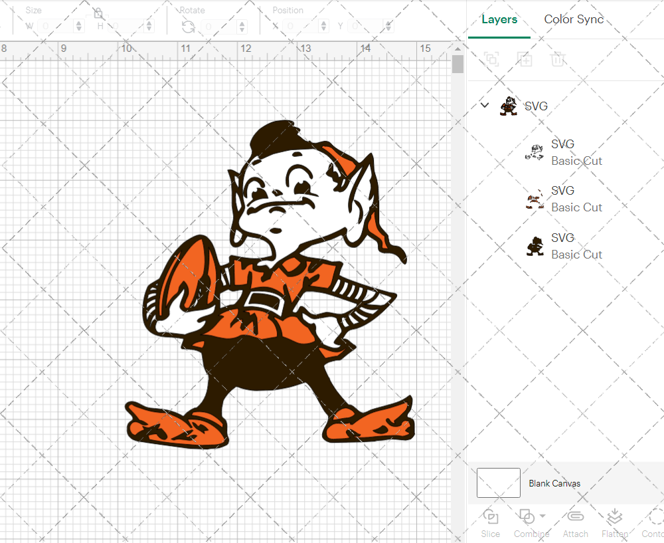The image size is (664, 543).
Task: Select the Layers tab
Action: 499,19
